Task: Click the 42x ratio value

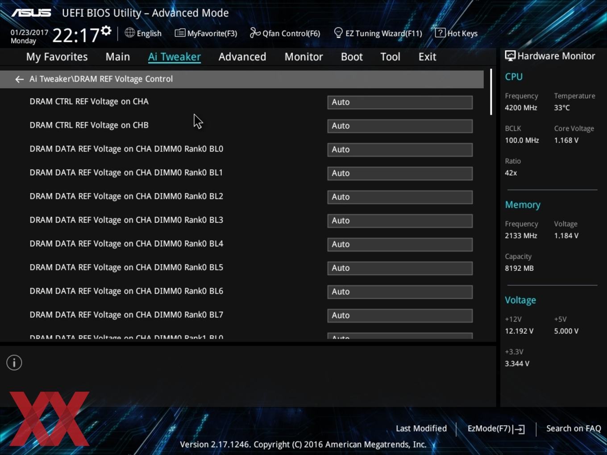Action: (x=511, y=173)
